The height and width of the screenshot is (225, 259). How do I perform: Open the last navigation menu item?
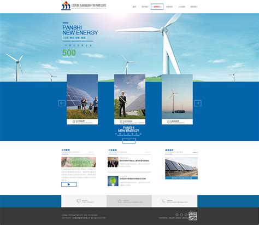tap(194, 7)
